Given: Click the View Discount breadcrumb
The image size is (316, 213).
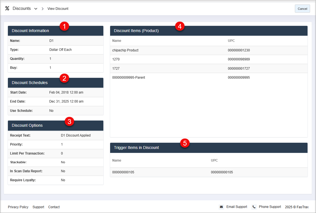Looking at the screenshot, I should click(58, 9).
